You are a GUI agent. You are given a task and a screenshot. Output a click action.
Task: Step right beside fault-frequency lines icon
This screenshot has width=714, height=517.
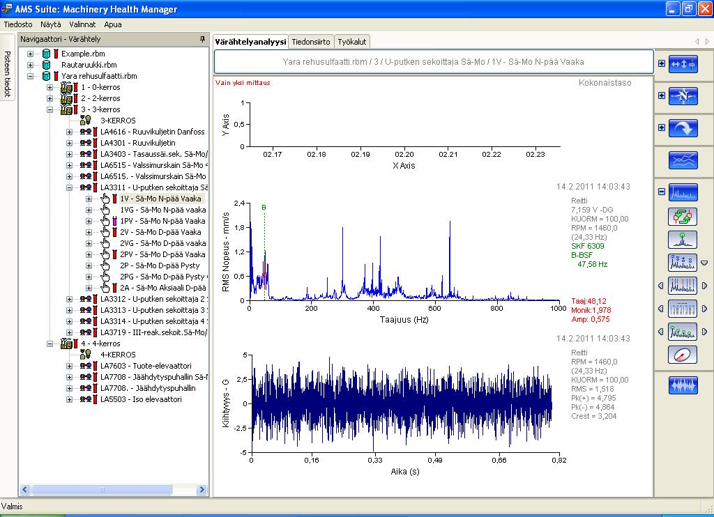[x=704, y=286]
